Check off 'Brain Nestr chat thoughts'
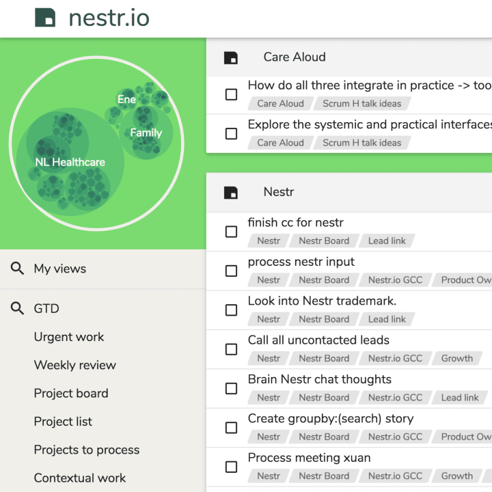Image resolution: width=492 pixels, height=492 pixels. 231,388
